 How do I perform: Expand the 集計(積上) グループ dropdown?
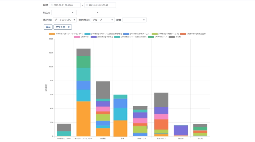pyautogui.click(x=103, y=20)
